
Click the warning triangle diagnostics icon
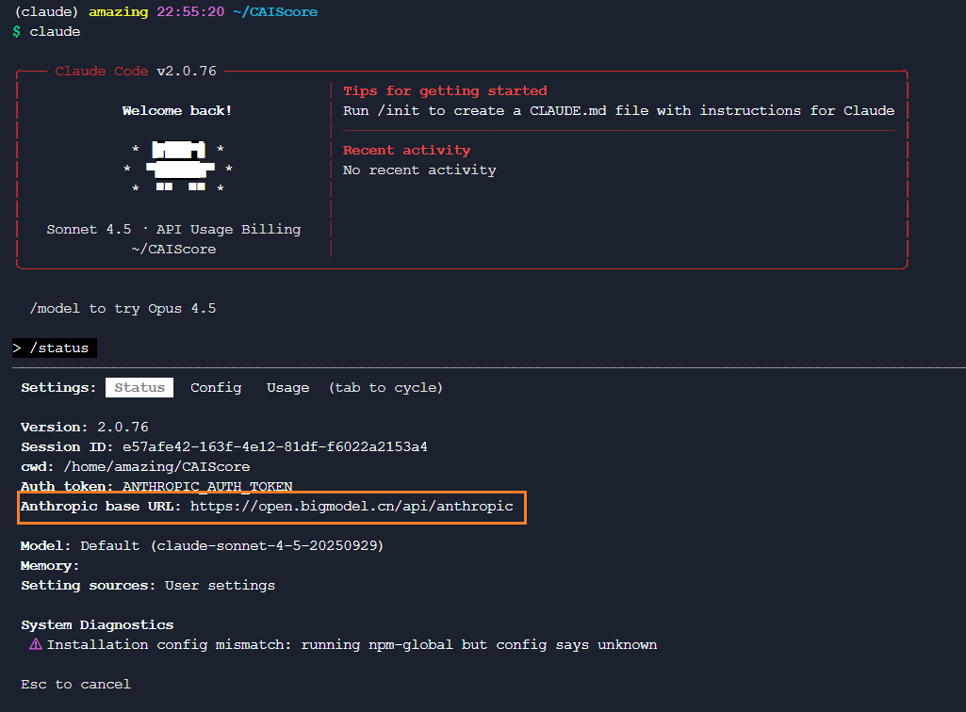click(x=36, y=644)
